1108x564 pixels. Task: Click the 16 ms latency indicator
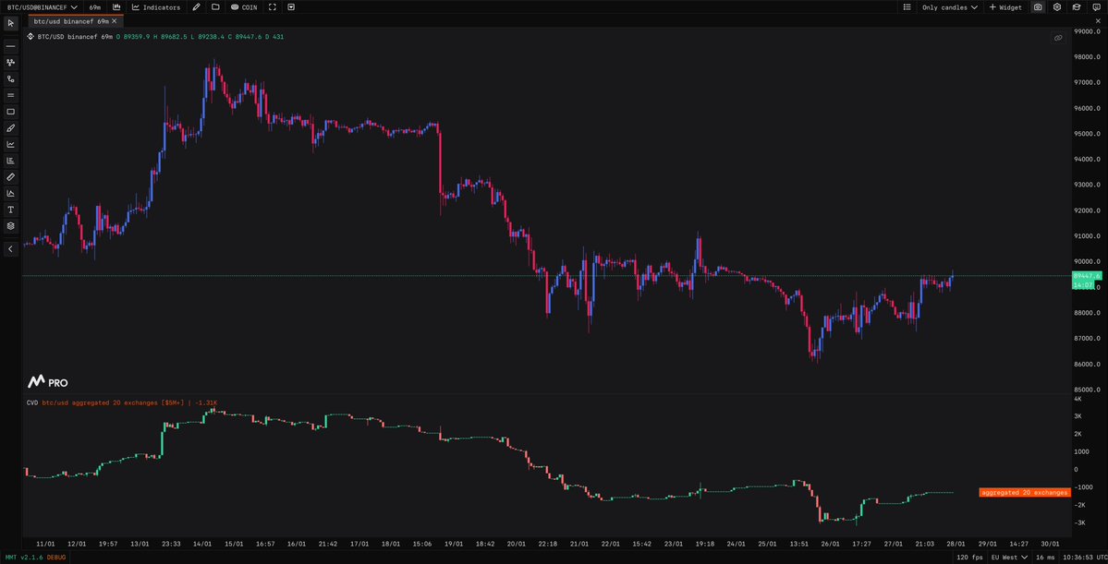[1045, 558]
